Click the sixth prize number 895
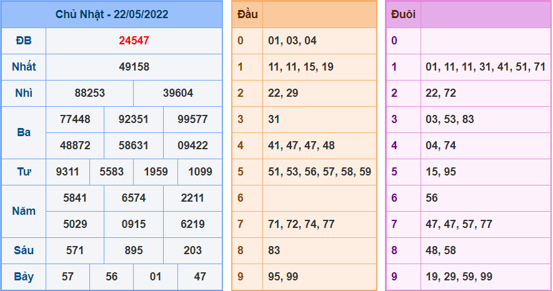This screenshot has height=291, width=553. (x=133, y=250)
